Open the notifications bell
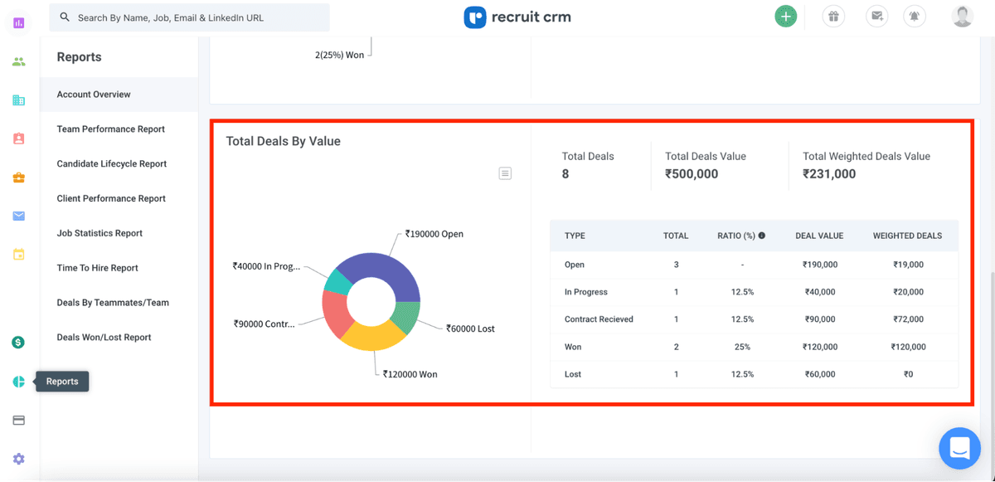Screen dimensions: 995x482 click(915, 17)
